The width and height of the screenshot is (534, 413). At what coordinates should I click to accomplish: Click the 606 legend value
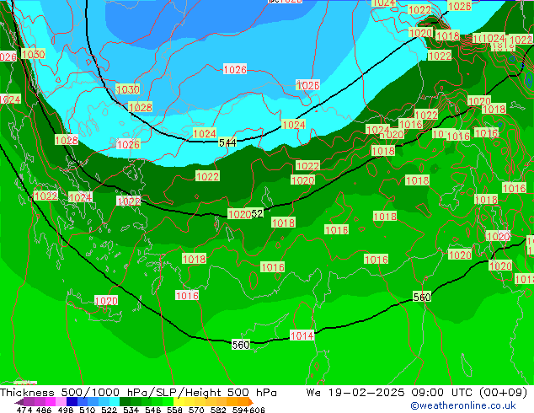pyautogui.click(x=257, y=410)
